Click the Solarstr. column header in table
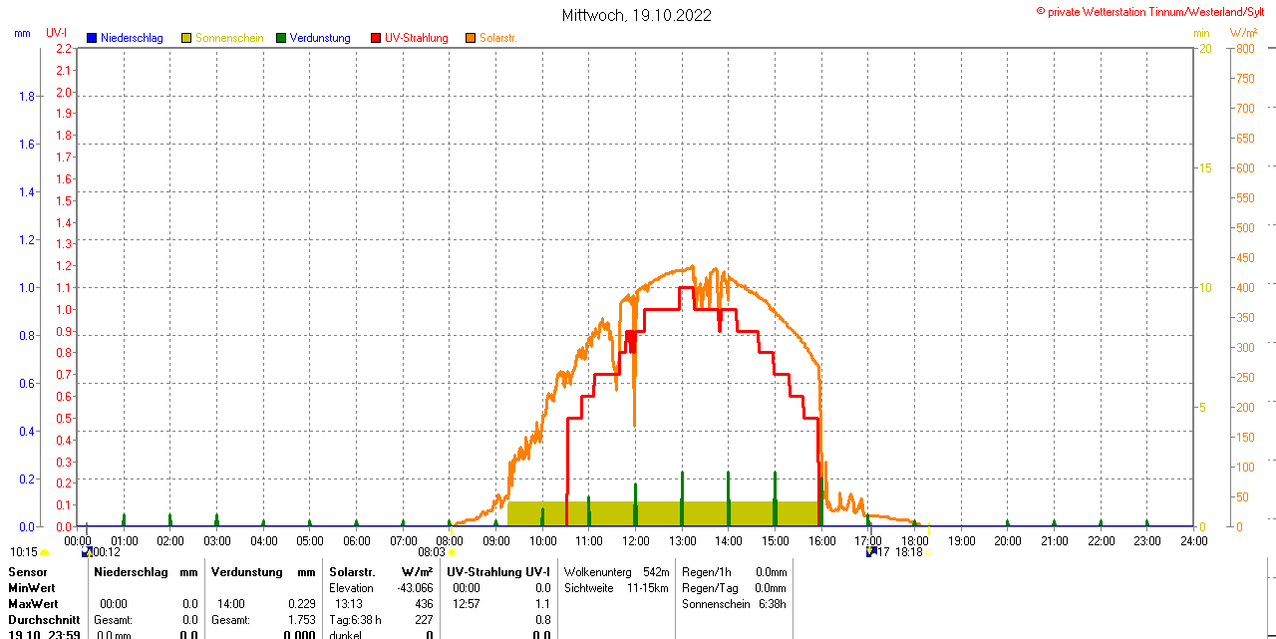 pos(352,572)
